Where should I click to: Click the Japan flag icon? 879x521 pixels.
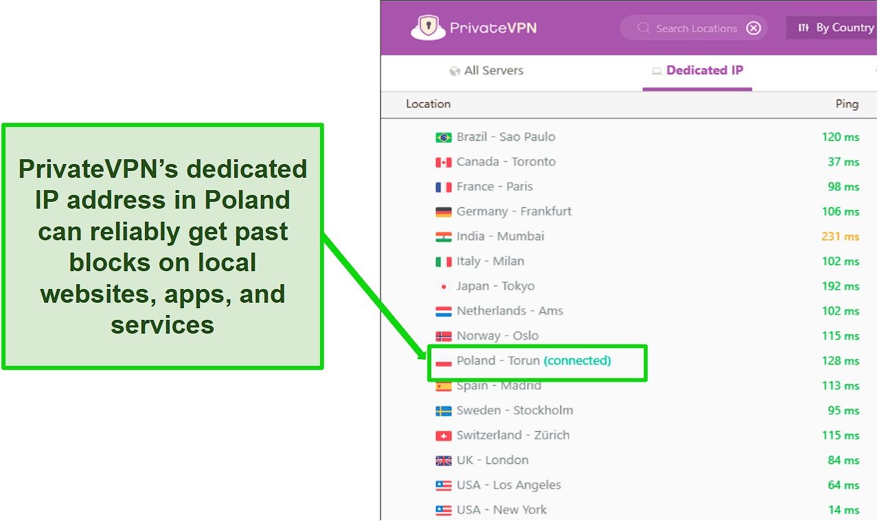[x=444, y=286]
